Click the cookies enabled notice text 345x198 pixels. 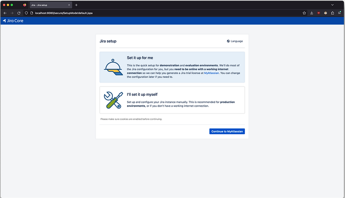[x=131, y=119]
